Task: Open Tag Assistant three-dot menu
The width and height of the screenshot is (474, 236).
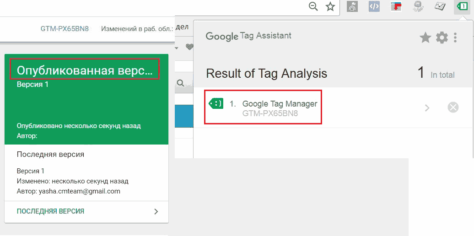Action: pos(455,38)
